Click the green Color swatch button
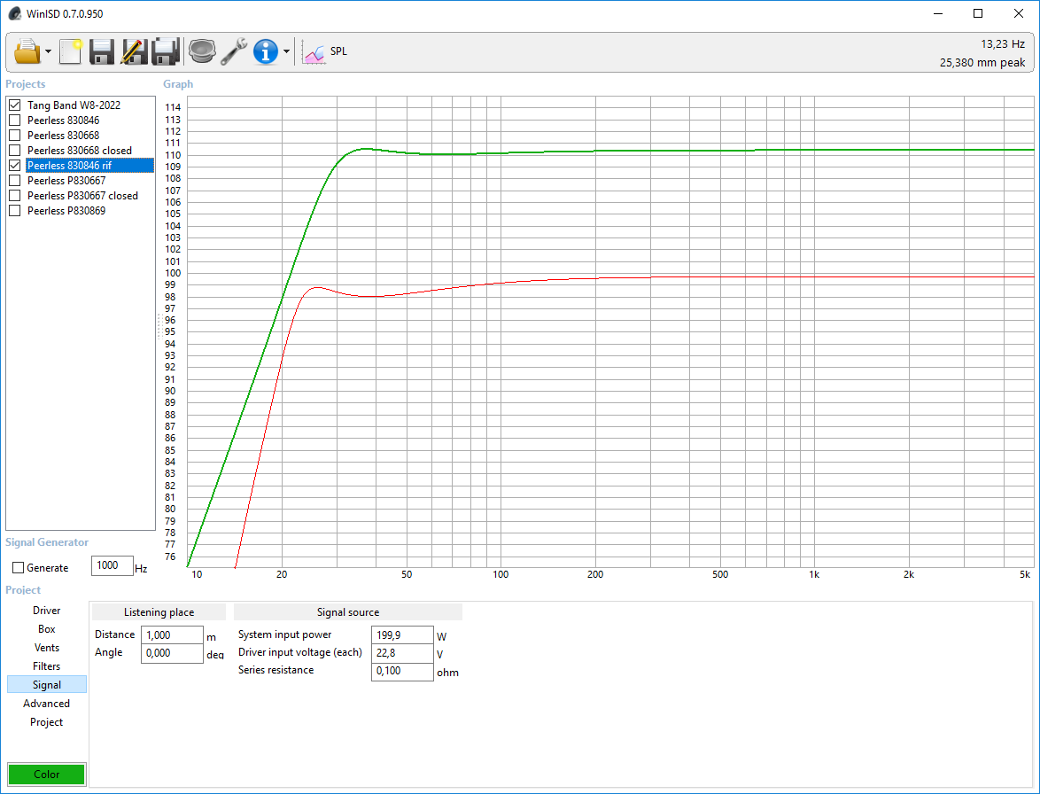1040x794 pixels. (46, 775)
